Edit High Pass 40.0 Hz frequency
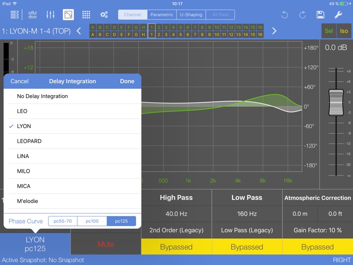This screenshot has width=353, height=265. [176, 214]
